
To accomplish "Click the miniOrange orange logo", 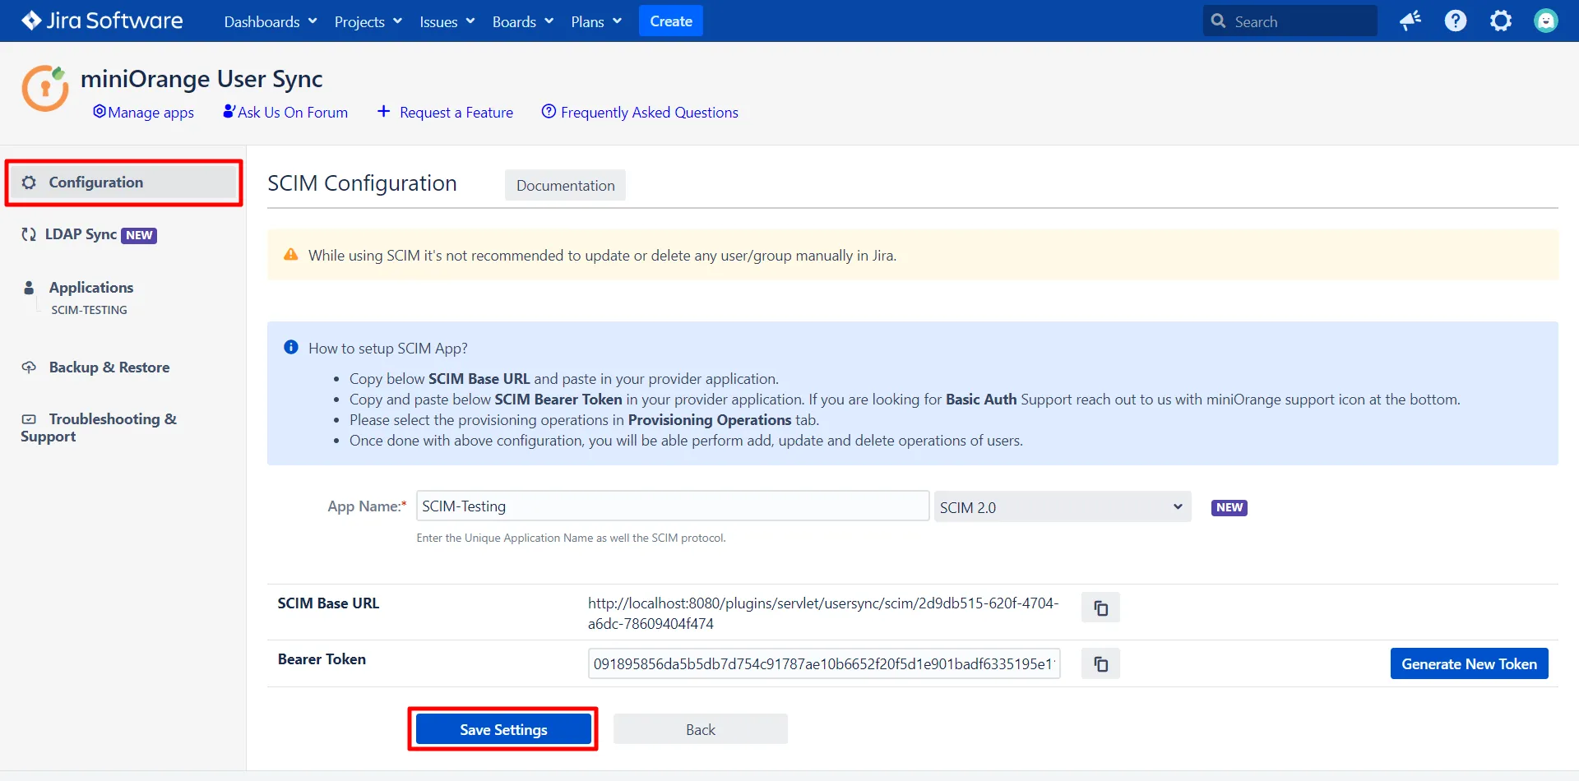I will 45,88.
